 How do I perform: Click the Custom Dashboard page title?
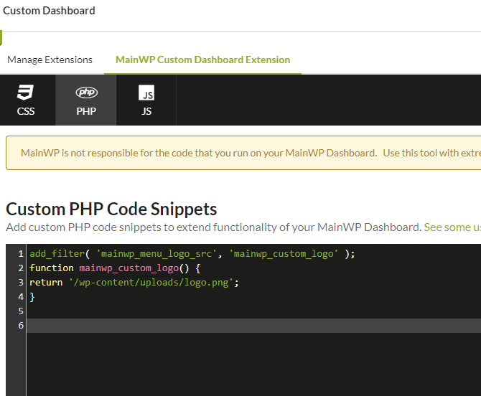point(49,11)
